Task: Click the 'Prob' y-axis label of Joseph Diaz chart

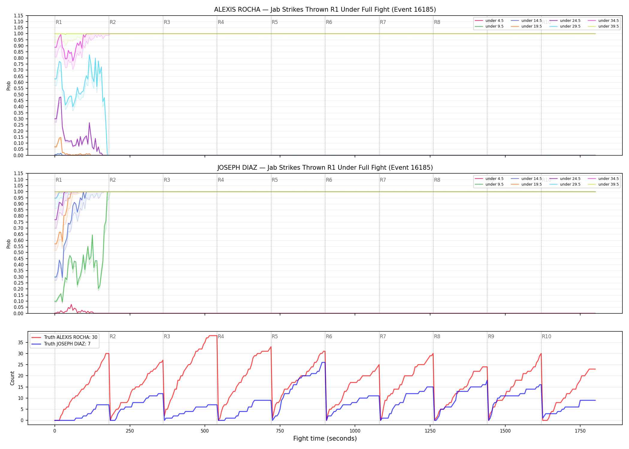Action: click(x=9, y=244)
